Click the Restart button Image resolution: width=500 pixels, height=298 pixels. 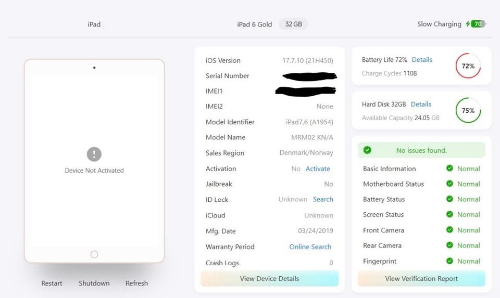(52, 283)
